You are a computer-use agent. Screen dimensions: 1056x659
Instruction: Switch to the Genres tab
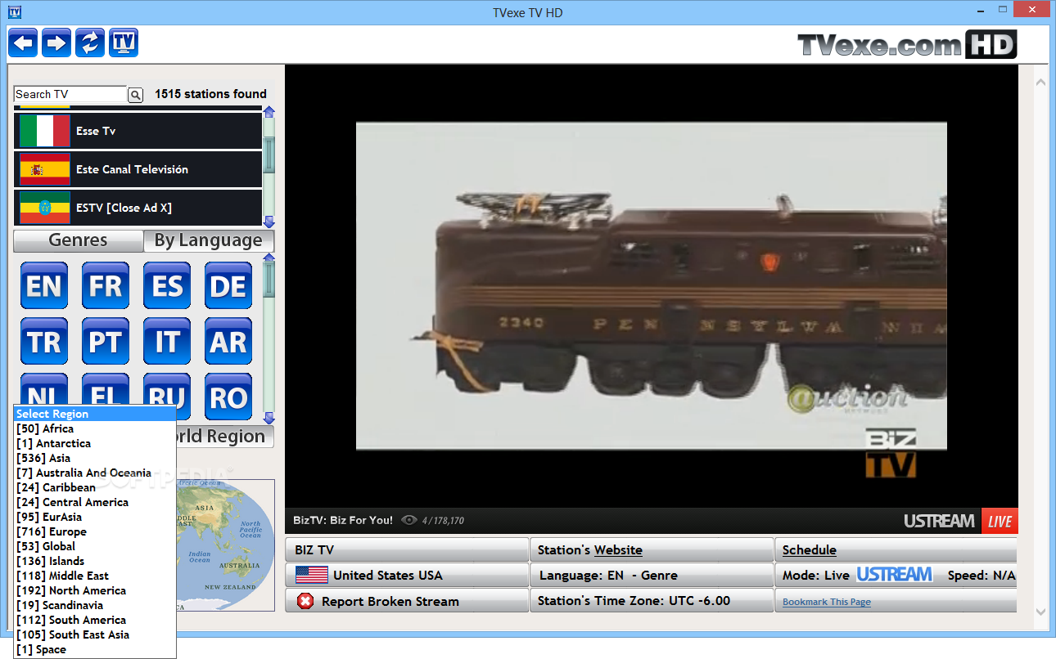pyautogui.click(x=78, y=240)
